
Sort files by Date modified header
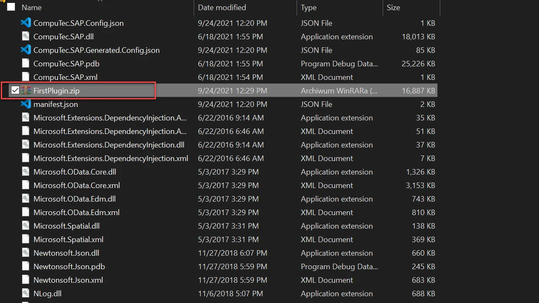click(x=222, y=7)
